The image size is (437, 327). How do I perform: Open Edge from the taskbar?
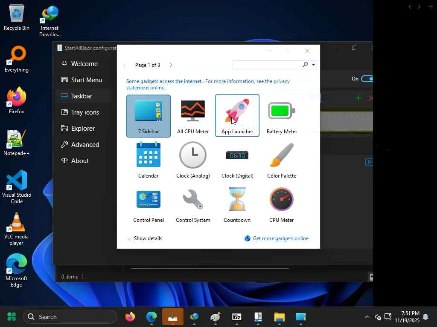point(151,317)
